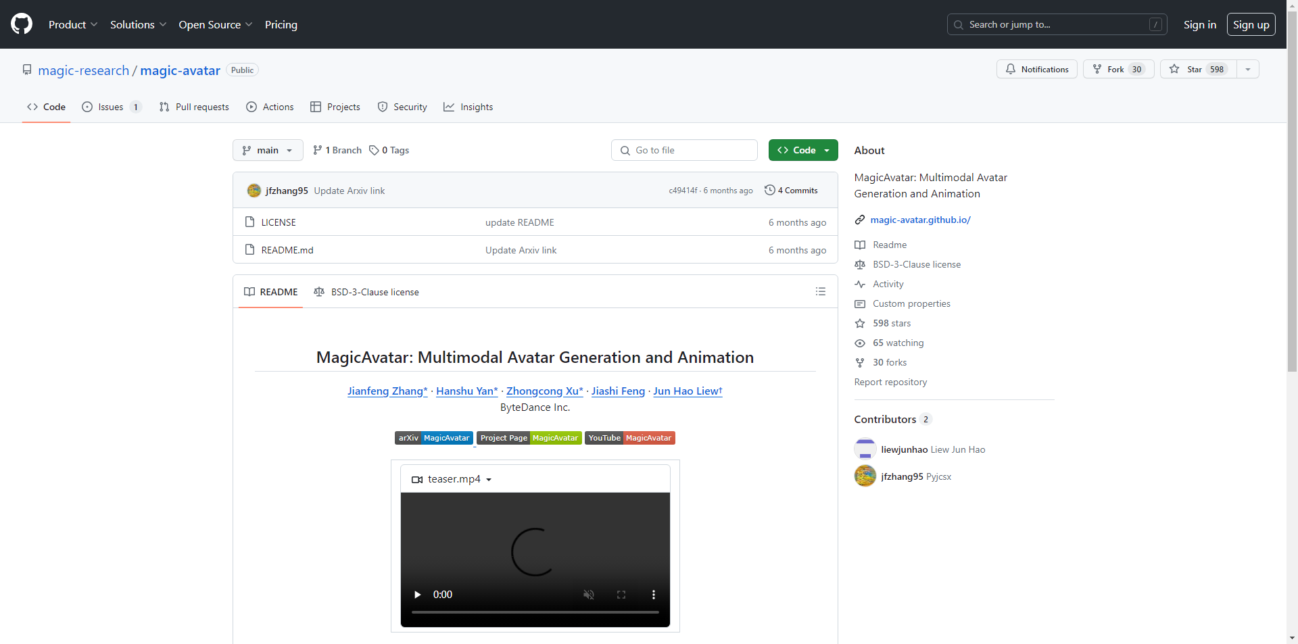Click the Sign up button
The width and height of the screenshot is (1298, 644).
(1251, 24)
